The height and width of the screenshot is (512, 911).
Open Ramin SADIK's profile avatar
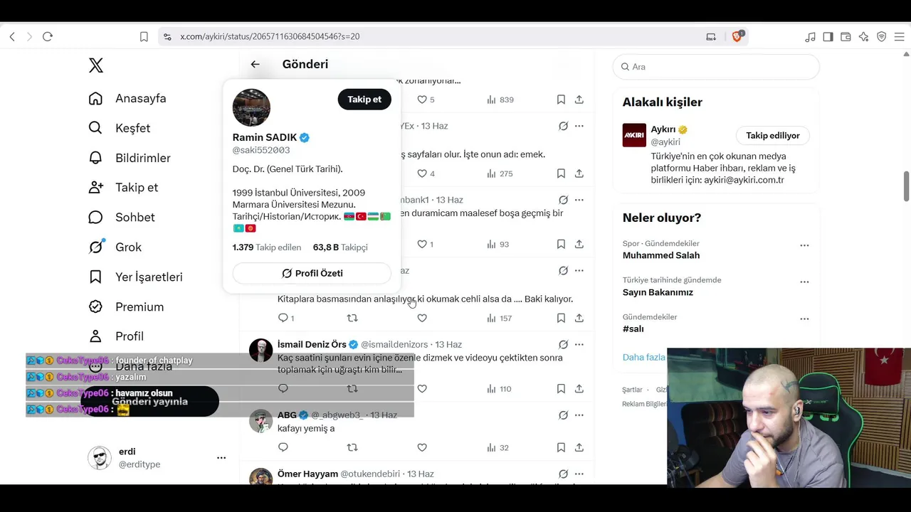pyautogui.click(x=251, y=107)
